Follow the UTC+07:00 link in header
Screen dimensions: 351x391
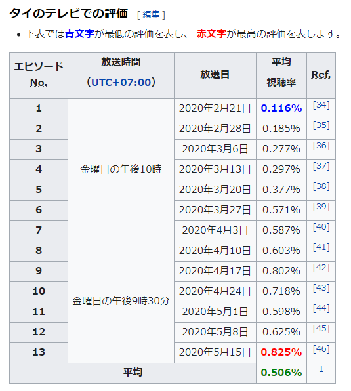(121, 82)
